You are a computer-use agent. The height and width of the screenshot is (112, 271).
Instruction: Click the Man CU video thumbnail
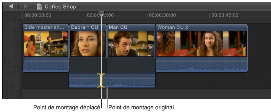[x=131, y=44]
